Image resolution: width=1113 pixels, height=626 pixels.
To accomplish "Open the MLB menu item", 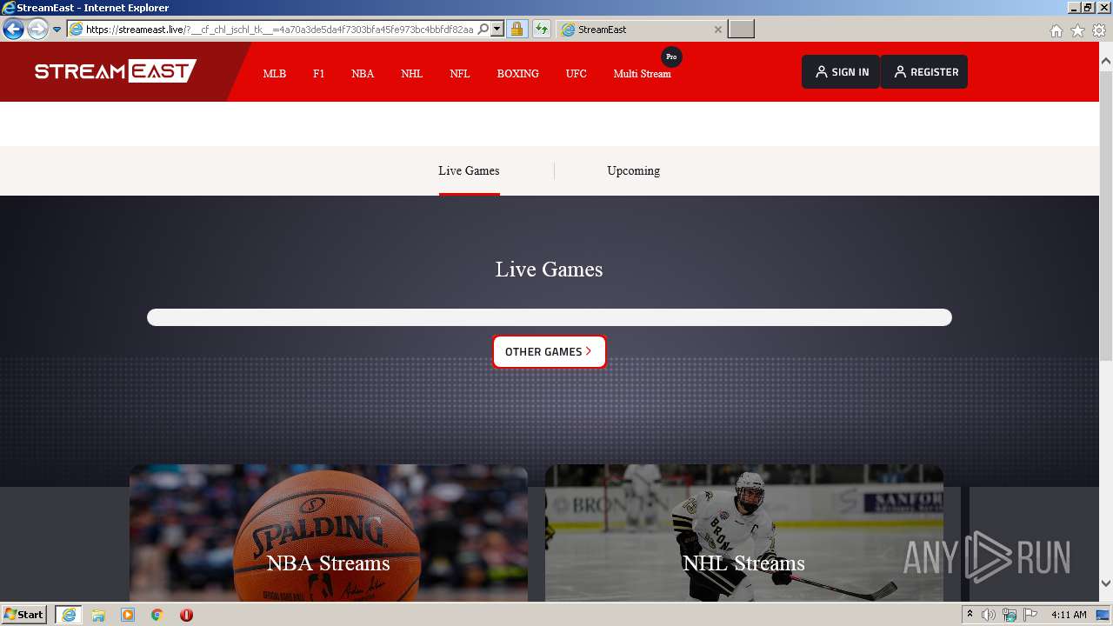I will click(x=274, y=74).
